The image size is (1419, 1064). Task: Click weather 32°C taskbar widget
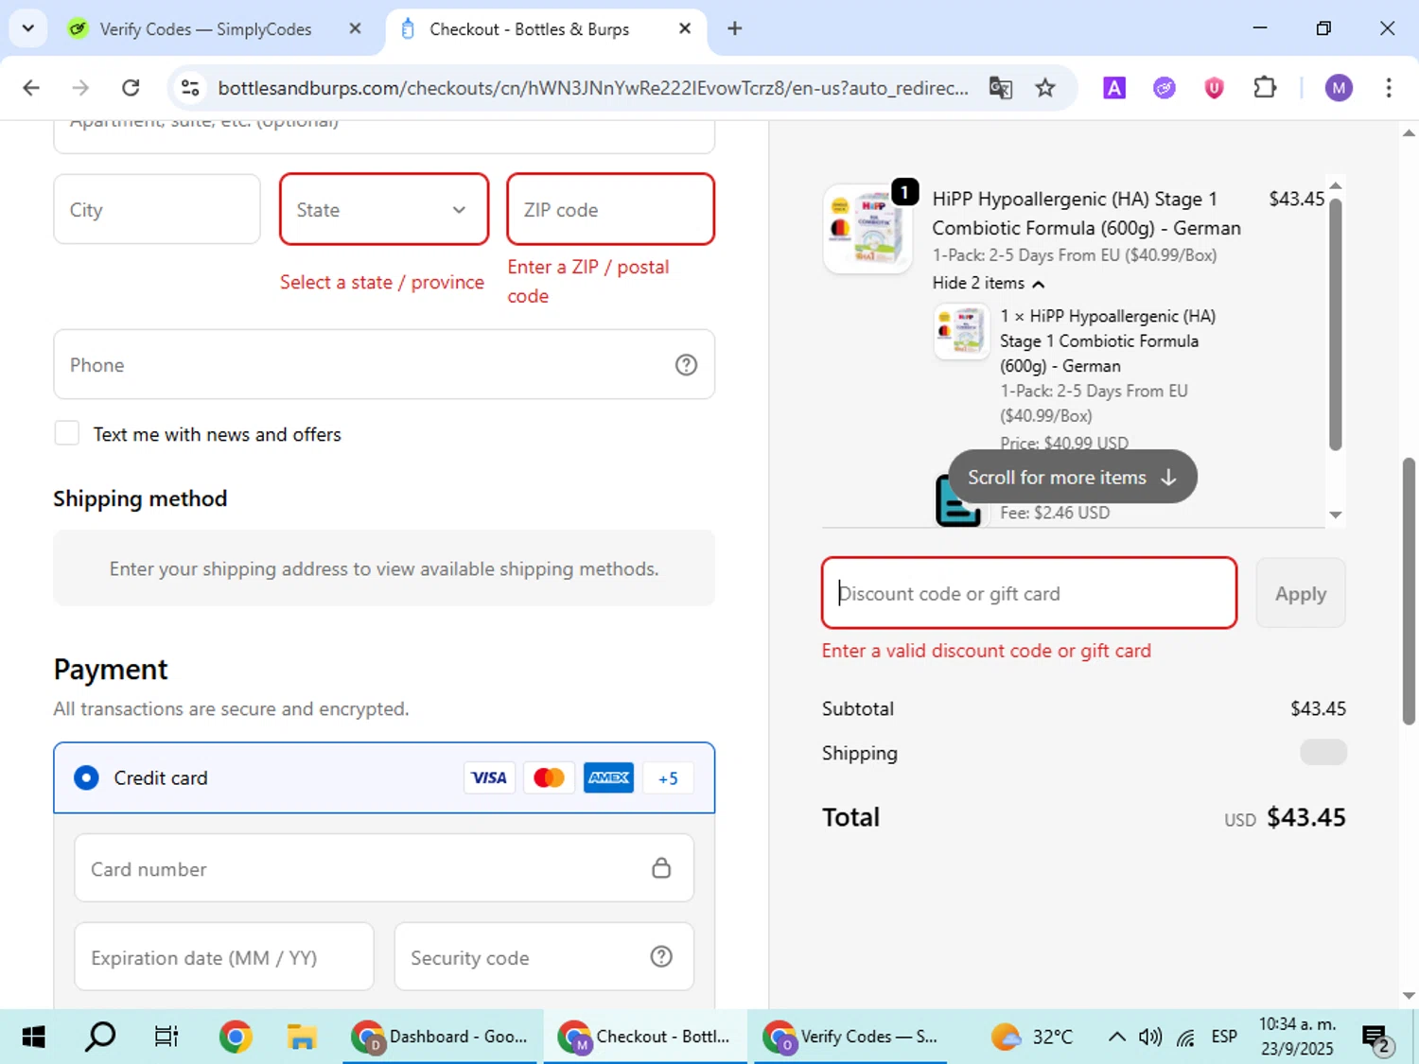click(x=1031, y=1037)
